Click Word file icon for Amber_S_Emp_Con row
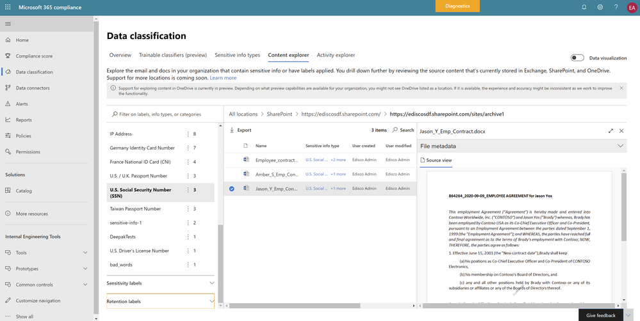 coord(246,173)
